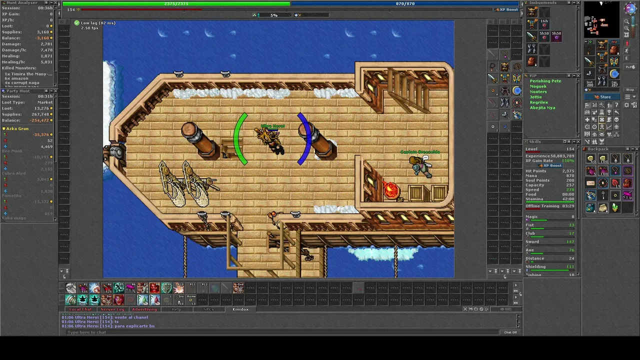640x360 pixels.
Task: Click the action bar slot bound to Home
Action: [191, 299]
